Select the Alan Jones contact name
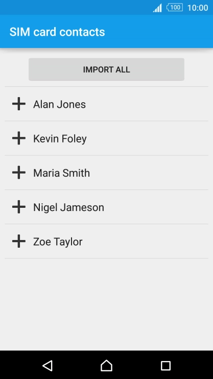This screenshot has width=213, height=379. click(x=59, y=104)
